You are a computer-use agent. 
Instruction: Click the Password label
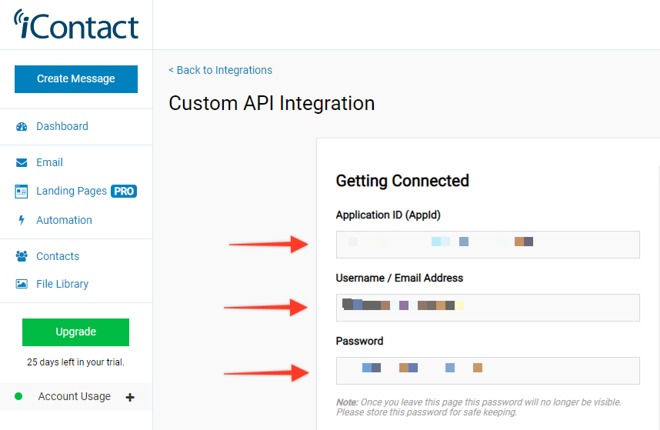tap(359, 342)
